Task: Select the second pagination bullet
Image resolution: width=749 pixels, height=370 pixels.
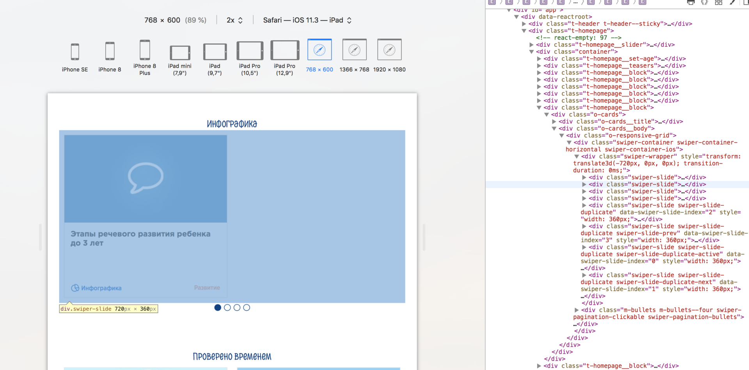Action: tap(227, 308)
